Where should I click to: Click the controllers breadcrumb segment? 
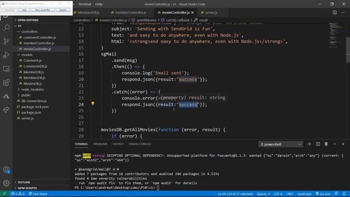[x=81, y=20]
